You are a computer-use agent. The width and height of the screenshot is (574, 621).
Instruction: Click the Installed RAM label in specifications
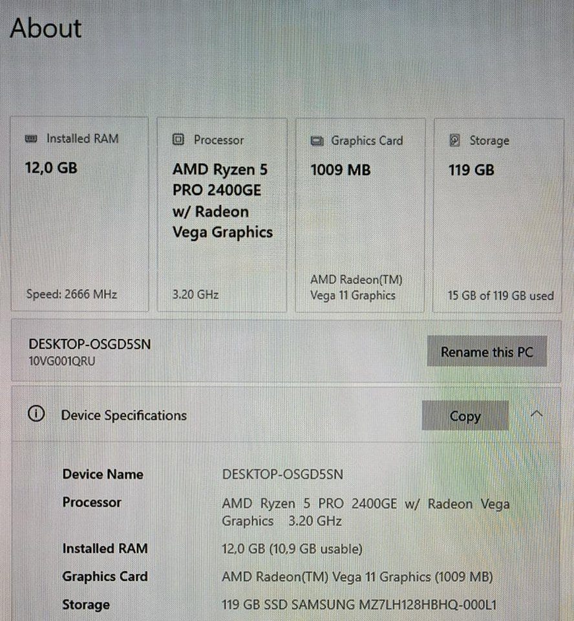click(x=105, y=549)
